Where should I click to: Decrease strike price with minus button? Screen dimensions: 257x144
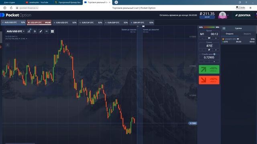(204, 62)
